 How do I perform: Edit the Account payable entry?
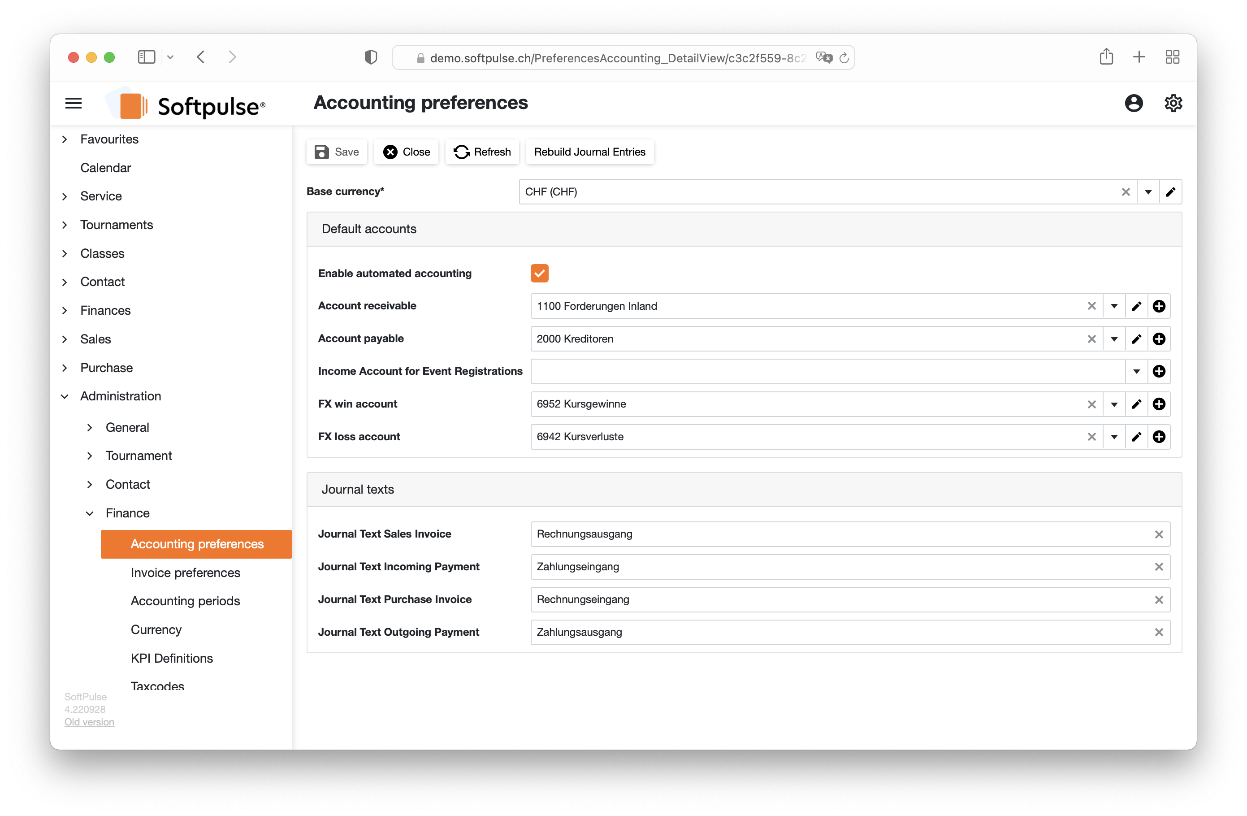1136,339
